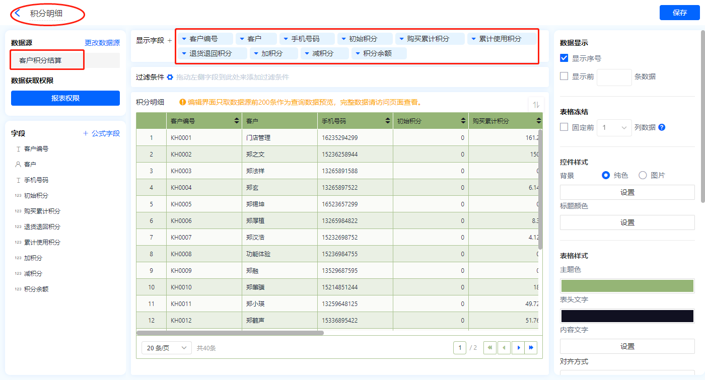Screen dimensions: 705x380
Task: Click the 显示前 number input field
Action: [x=614, y=77]
